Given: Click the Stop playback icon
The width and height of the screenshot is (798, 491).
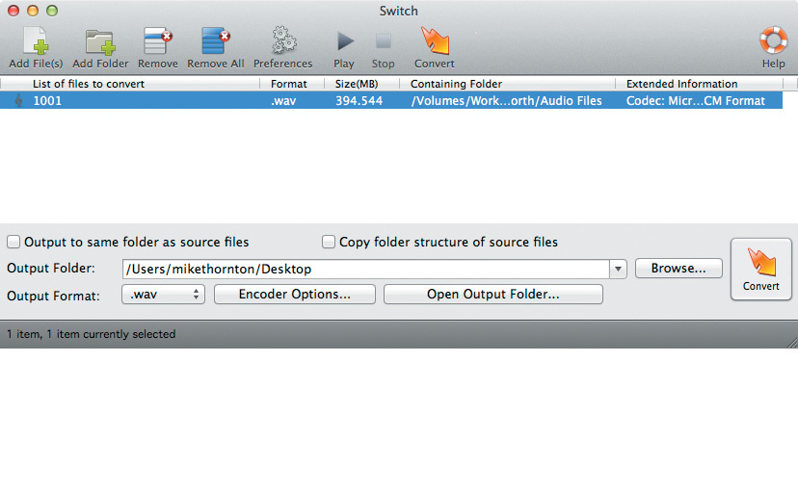Looking at the screenshot, I should (x=383, y=41).
